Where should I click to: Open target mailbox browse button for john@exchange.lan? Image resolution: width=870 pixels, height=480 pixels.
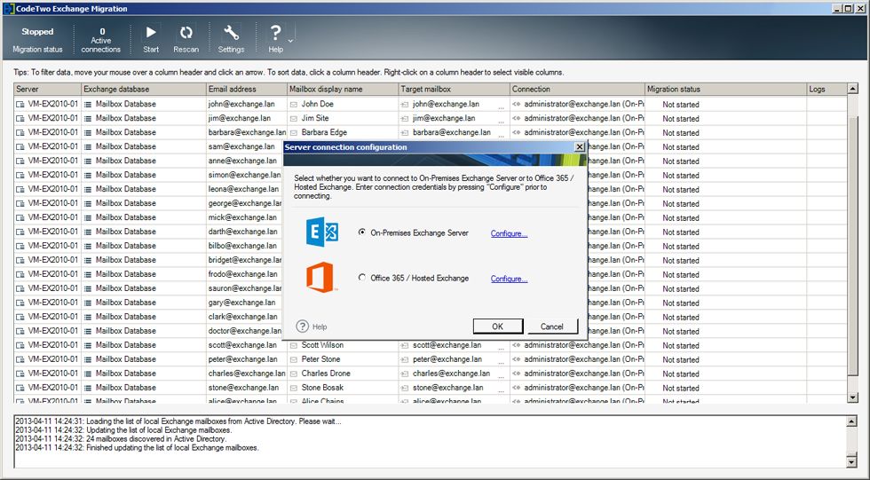coord(501,106)
